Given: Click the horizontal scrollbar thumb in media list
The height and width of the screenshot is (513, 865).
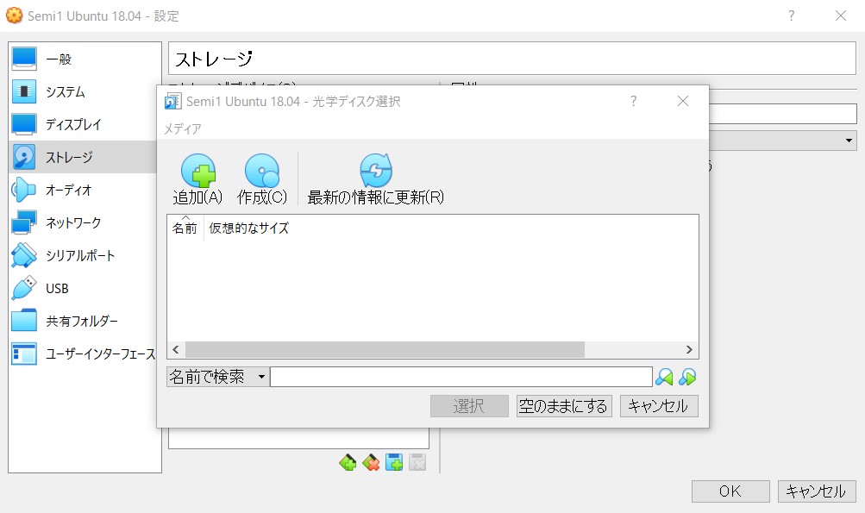Looking at the screenshot, I should click(385, 349).
